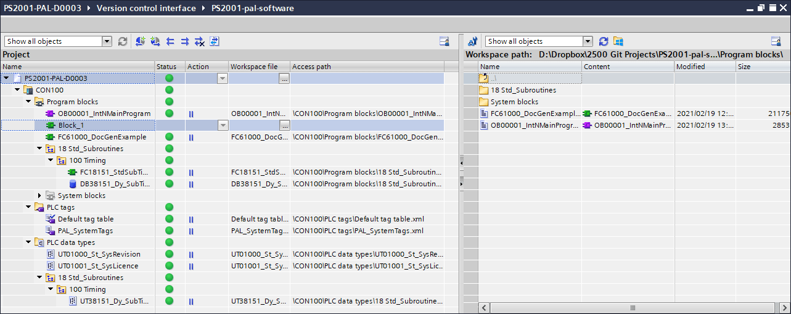791x314 pixels.
Task: Open the workspace filter 'Show all objects' dropdown
Action: (x=588, y=41)
